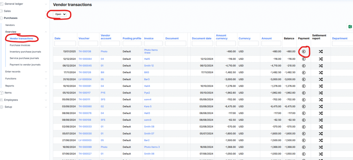Screen dimensions: 353x160
Task: Open settlement report icon for TK-000045
Action: click(321, 66)
